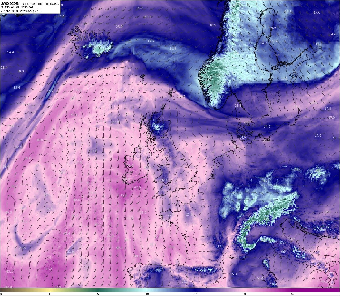The height and width of the screenshot is (296, 340).
Task: Click the 22.9 value label
Action: [70, 252]
